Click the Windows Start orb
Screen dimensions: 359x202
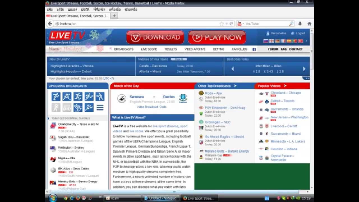53,198
